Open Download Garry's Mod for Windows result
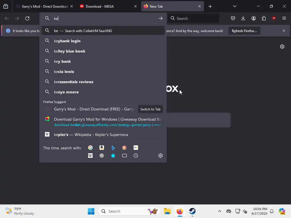This screenshot has width=291, height=218. (x=103, y=122)
